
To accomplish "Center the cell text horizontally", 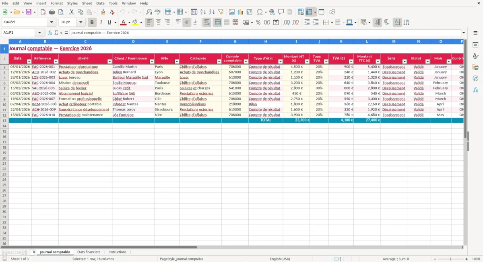I will 158,23.
